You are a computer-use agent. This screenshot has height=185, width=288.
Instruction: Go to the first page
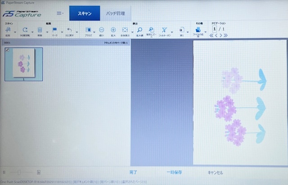pyautogui.click(x=211, y=35)
